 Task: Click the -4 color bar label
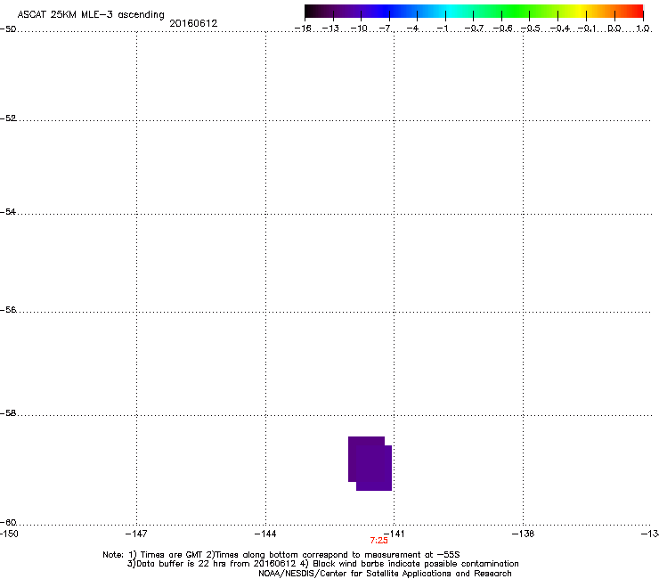tap(412, 29)
